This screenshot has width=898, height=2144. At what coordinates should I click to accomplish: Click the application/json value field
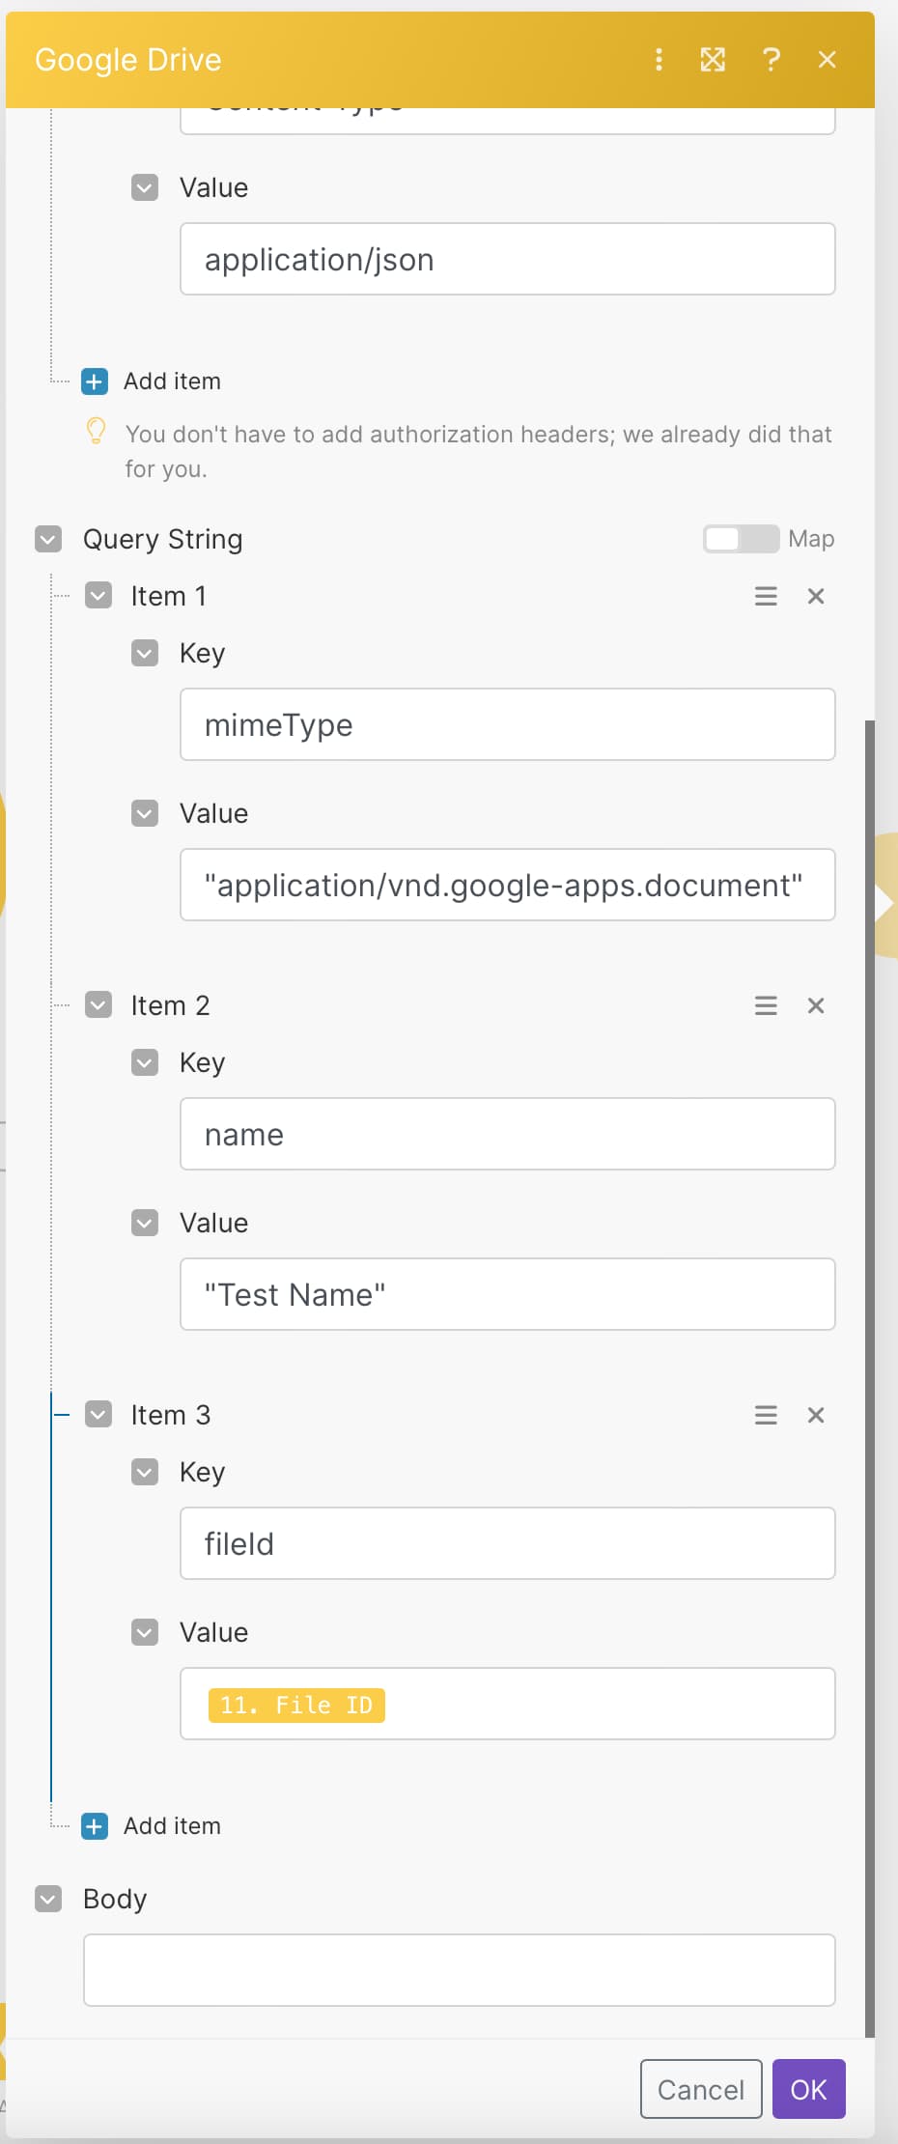coord(508,259)
